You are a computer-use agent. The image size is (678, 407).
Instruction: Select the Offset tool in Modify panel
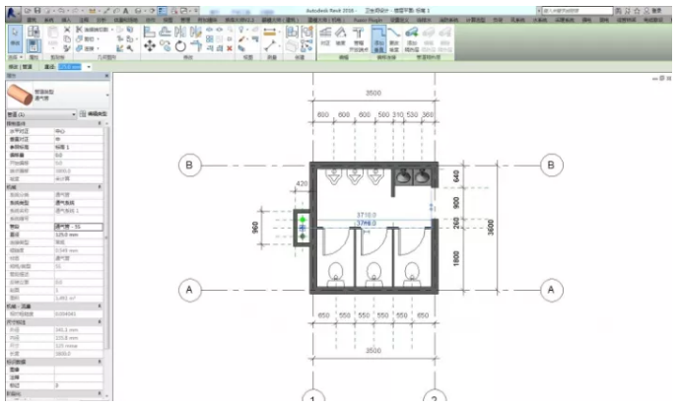[166, 32]
